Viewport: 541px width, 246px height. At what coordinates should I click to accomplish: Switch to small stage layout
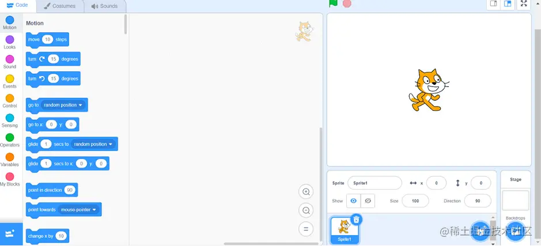tap(493, 4)
